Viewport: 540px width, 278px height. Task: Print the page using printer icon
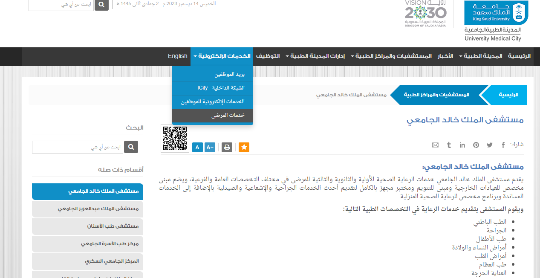coord(227,147)
